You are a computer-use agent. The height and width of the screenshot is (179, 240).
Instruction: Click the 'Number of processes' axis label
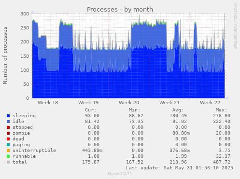(5, 55)
